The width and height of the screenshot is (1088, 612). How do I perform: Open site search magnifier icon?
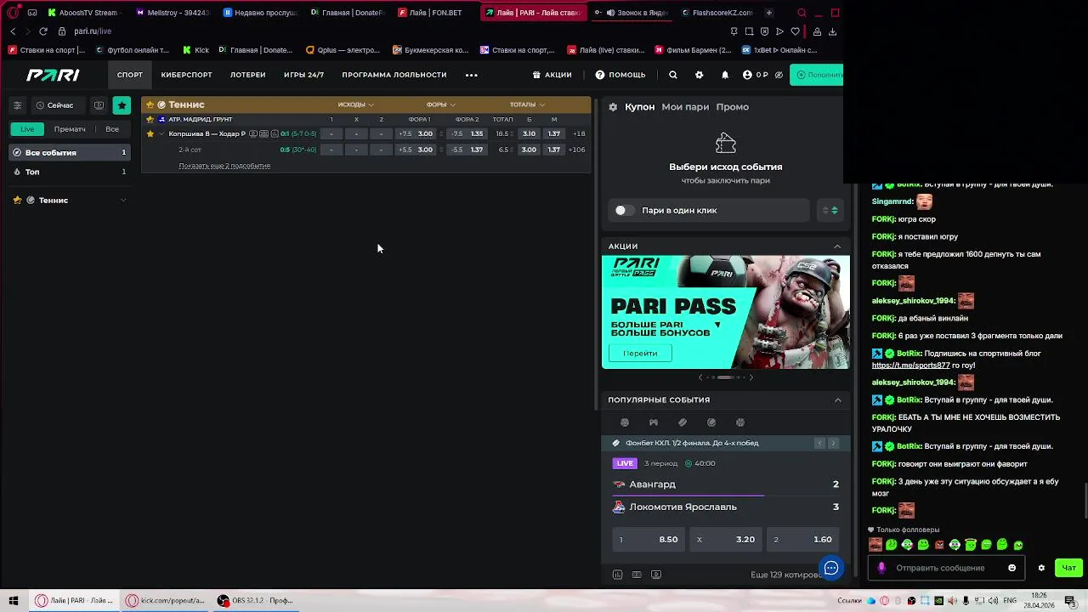[x=672, y=75]
